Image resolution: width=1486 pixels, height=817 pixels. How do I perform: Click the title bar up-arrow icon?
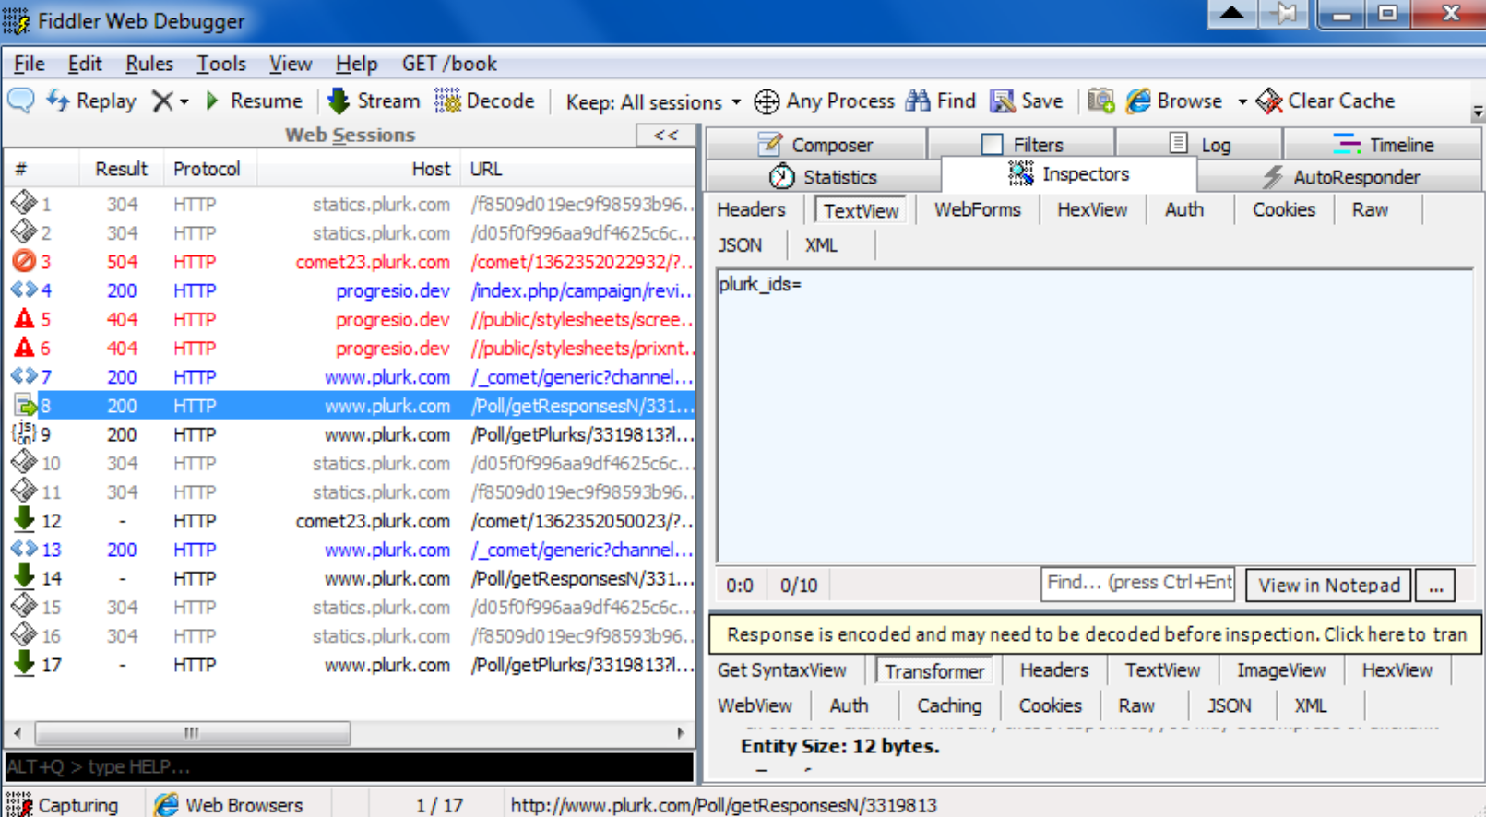coord(1231,13)
